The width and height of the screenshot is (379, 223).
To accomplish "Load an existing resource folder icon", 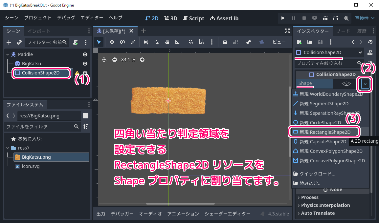I will [x=310, y=42].
